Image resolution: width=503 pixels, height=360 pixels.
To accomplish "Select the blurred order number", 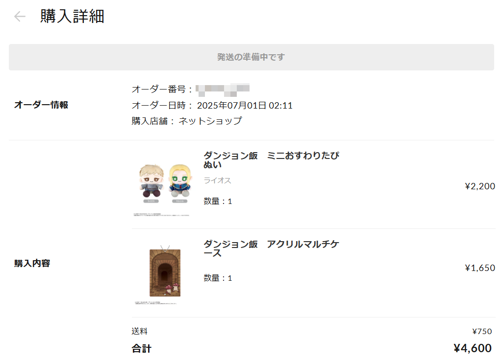I will click(x=223, y=90).
